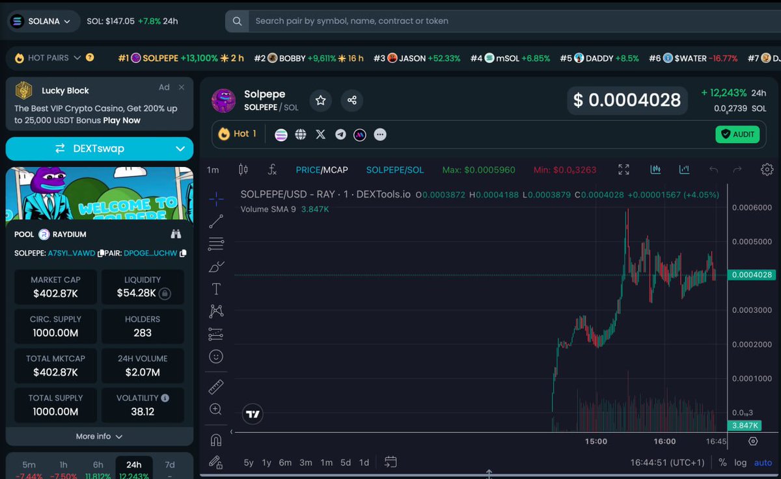
Task: Click the TradingView logo on chart
Action: point(253,414)
